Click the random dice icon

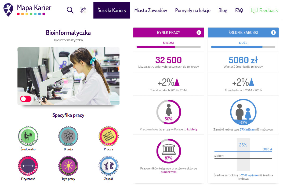(x=83, y=10)
